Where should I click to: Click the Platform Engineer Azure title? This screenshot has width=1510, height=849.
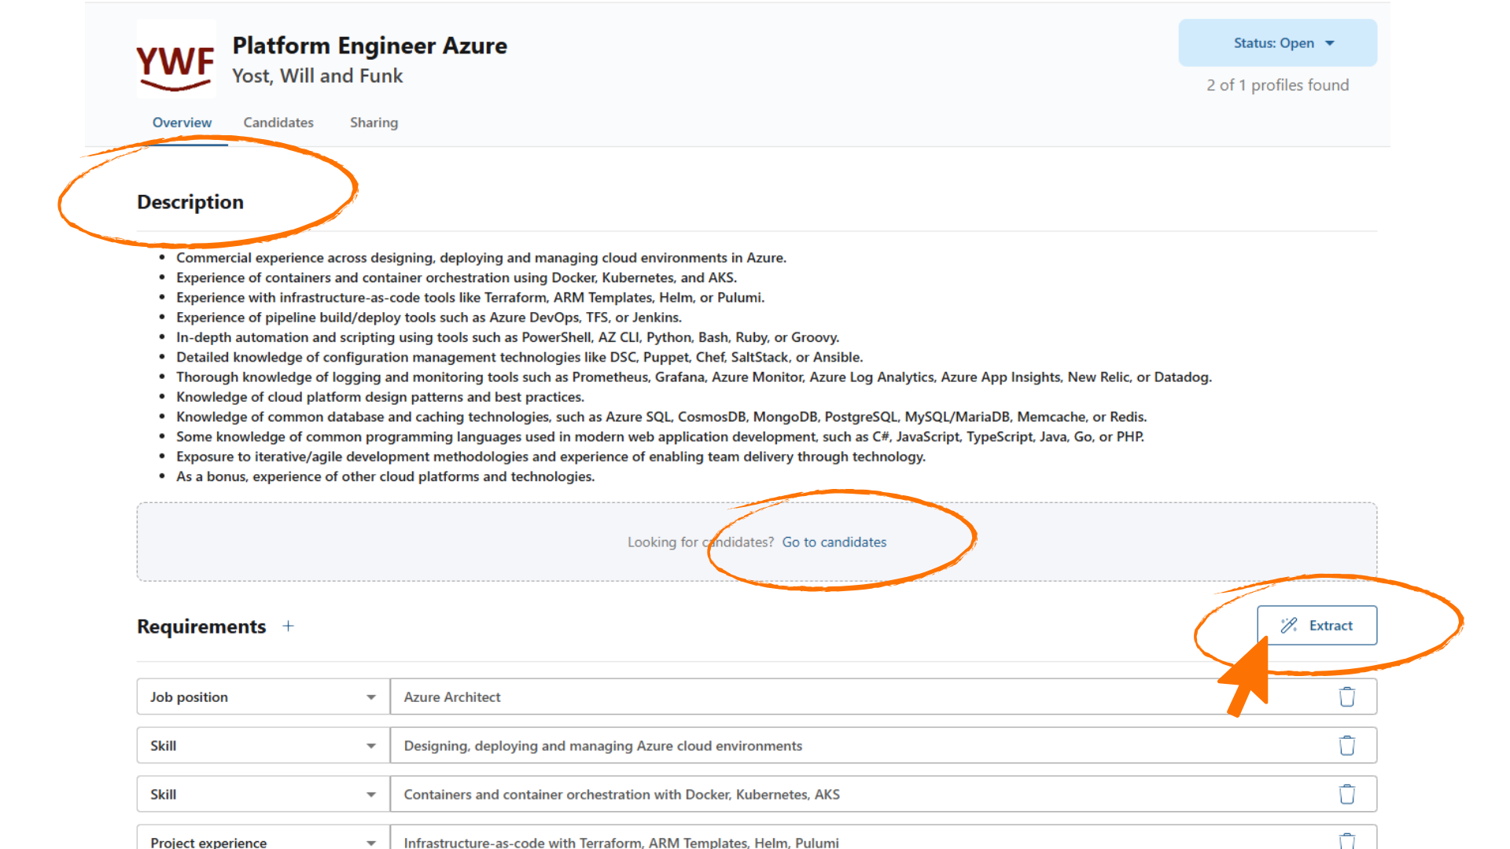(370, 46)
